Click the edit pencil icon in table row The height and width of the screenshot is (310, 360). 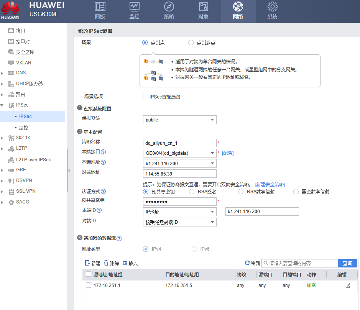[x=348, y=285]
